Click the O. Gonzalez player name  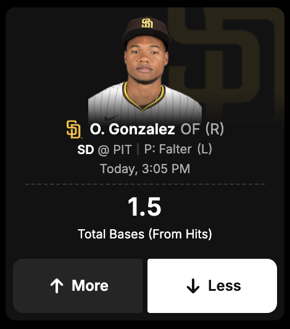[x=133, y=129]
